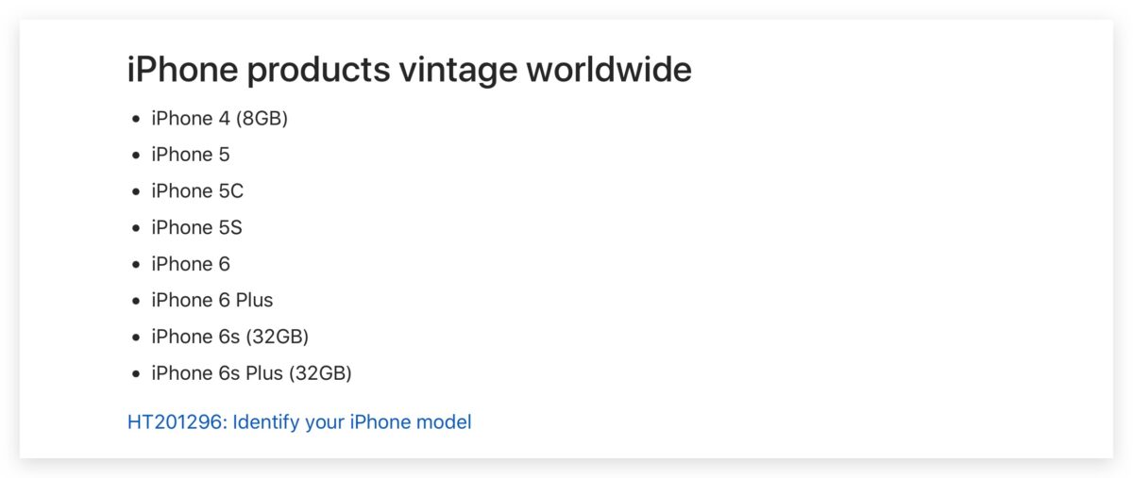This screenshot has height=478, width=1133.
Task: Click the bullet marker next to iPhone 5C
Action: [137, 192]
